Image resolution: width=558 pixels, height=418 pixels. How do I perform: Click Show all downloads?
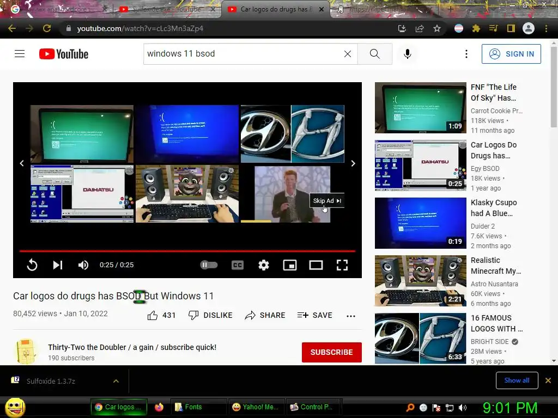517,380
